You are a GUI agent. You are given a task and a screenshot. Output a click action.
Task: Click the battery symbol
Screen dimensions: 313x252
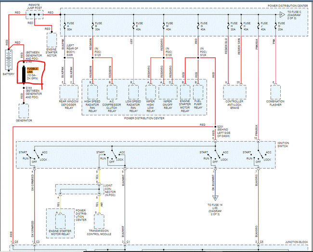(x=9, y=60)
